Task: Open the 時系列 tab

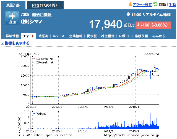Action: pyautogui.click(x=43, y=36)
